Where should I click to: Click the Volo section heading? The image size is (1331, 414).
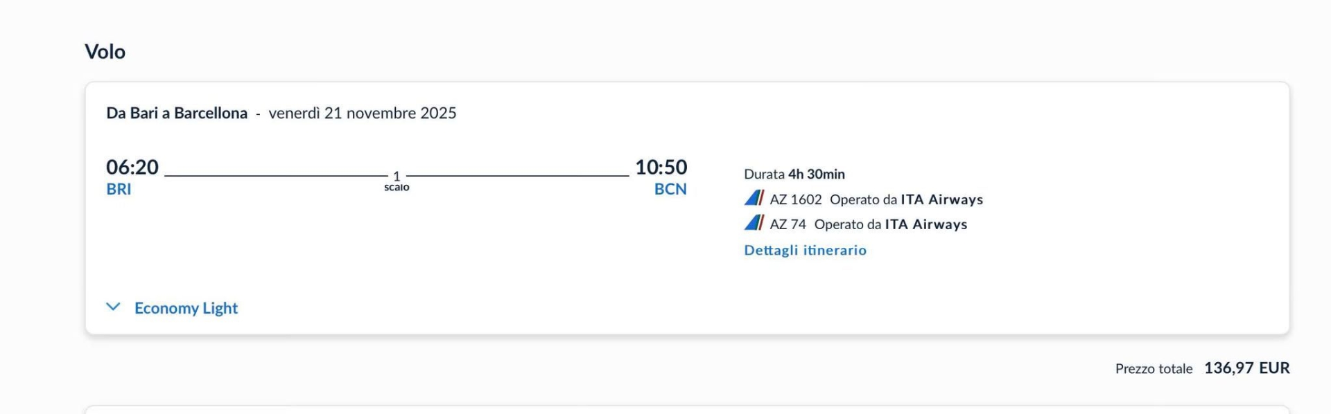105,51
